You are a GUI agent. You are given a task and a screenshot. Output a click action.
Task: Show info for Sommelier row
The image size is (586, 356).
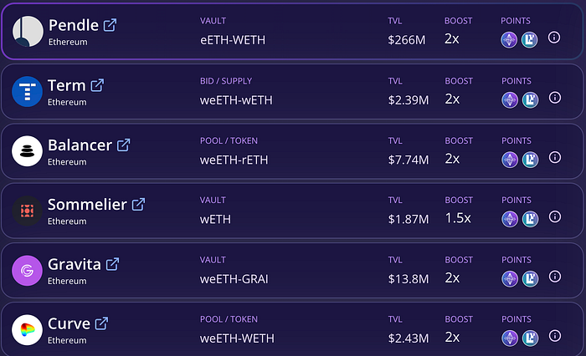coord(554,217)
